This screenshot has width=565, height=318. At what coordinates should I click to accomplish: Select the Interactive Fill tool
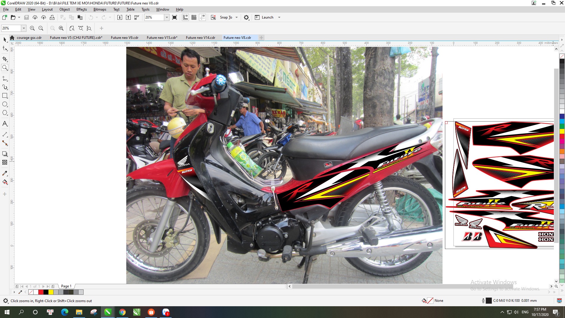pyautogui.click(x=5, y=182)
